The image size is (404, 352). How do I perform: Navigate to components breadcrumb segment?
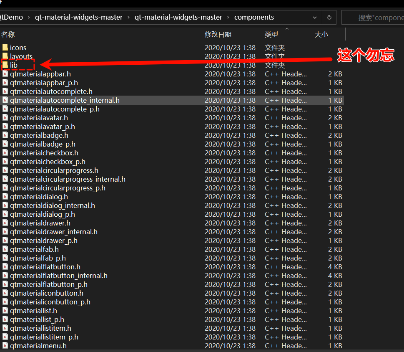click(x=254, y=17)
